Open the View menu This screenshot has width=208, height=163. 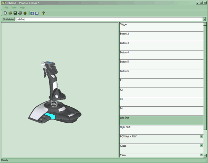(x=14, y=7)
